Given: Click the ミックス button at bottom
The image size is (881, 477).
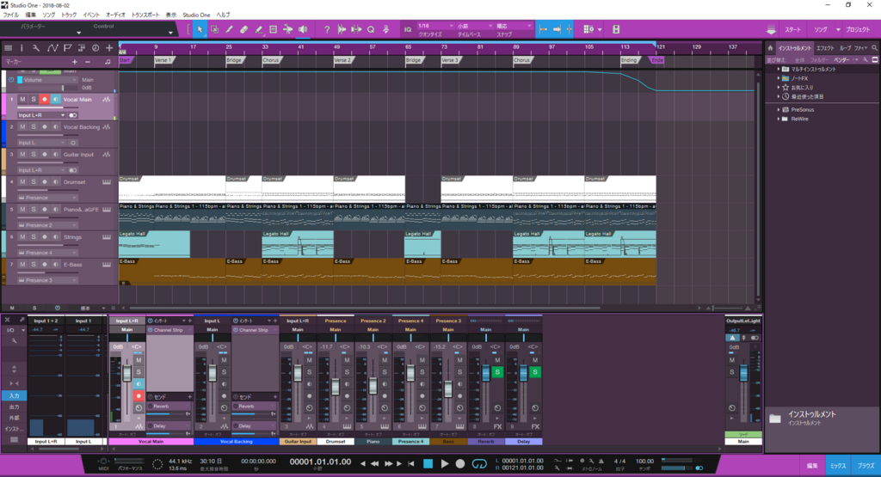Looking at the screenshot, I should point(838,466).
